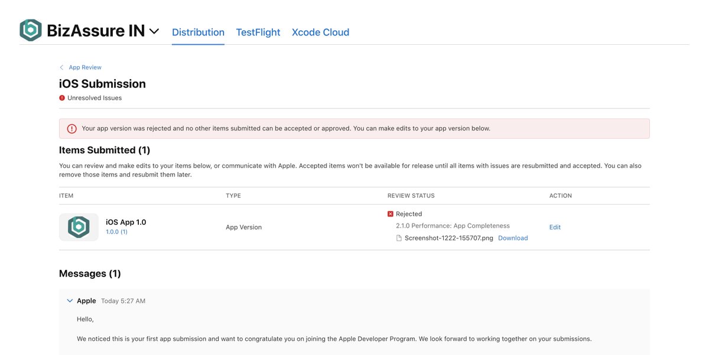Screen dimensions: 709x355
Task: Click Edit in the Action column
Action: click(x=555, y=227)
